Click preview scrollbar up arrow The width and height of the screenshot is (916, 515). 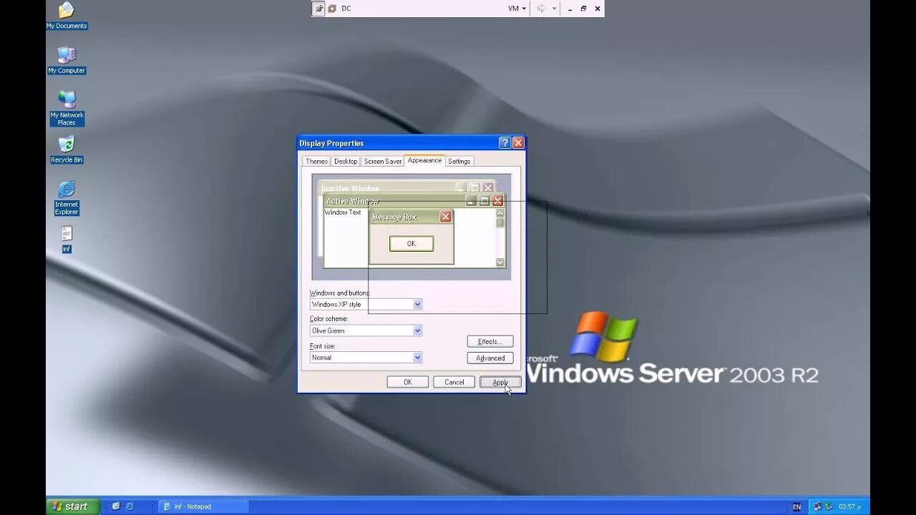coord(500,213)
